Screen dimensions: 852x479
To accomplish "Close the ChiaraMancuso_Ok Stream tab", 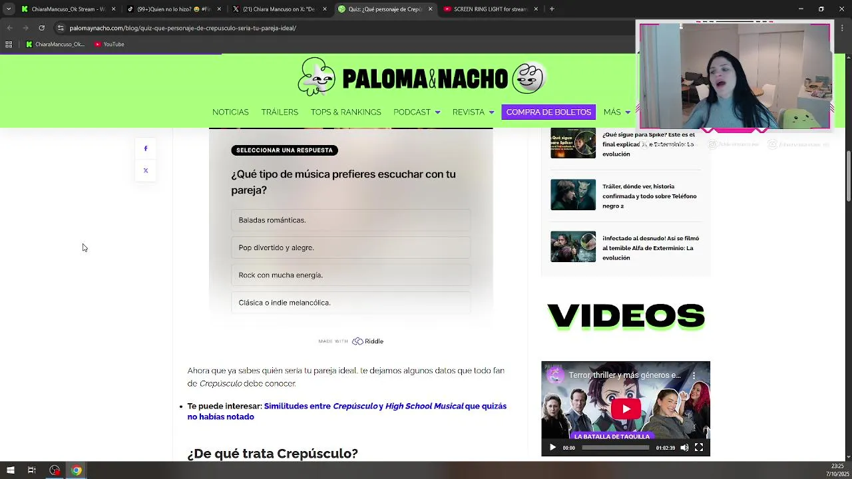I will 113,9.
